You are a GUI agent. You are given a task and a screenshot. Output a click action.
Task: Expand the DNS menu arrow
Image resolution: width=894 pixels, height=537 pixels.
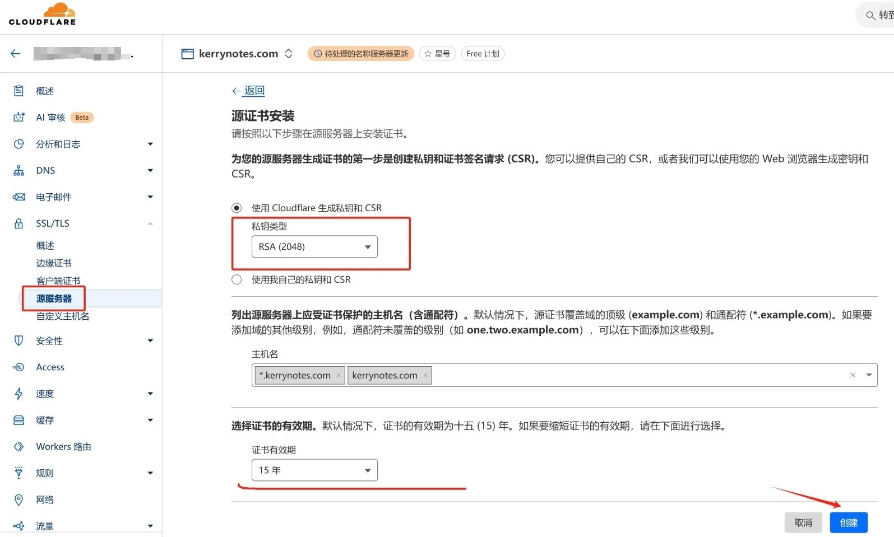(150, 170)
